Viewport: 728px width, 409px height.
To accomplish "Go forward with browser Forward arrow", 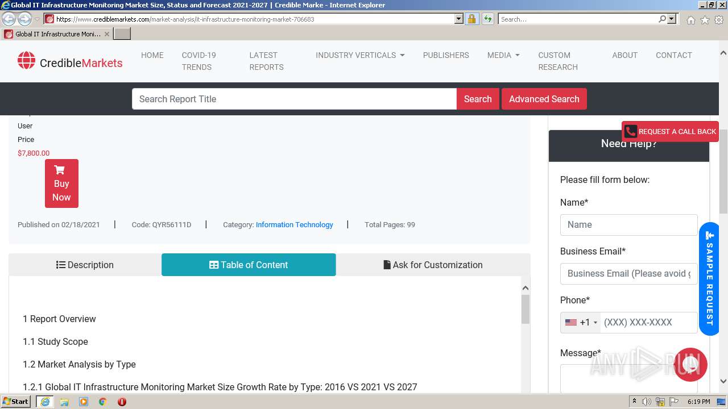I will pyautogui.click(x=24, y=19).
